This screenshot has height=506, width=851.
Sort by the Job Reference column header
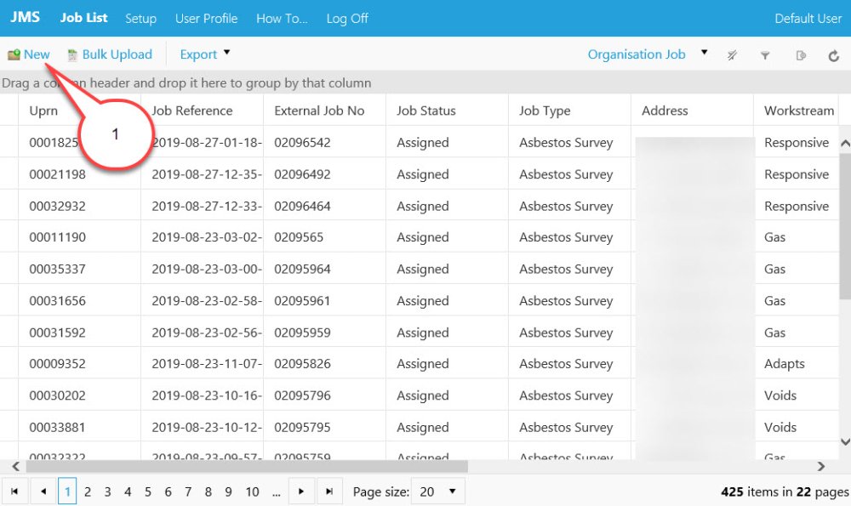(x=192, y=111)
